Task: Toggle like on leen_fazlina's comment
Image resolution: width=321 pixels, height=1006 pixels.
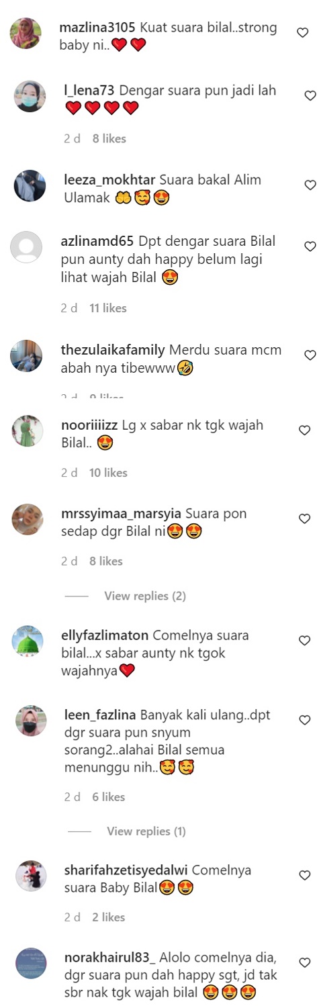Action: click(x=305, y=720)
